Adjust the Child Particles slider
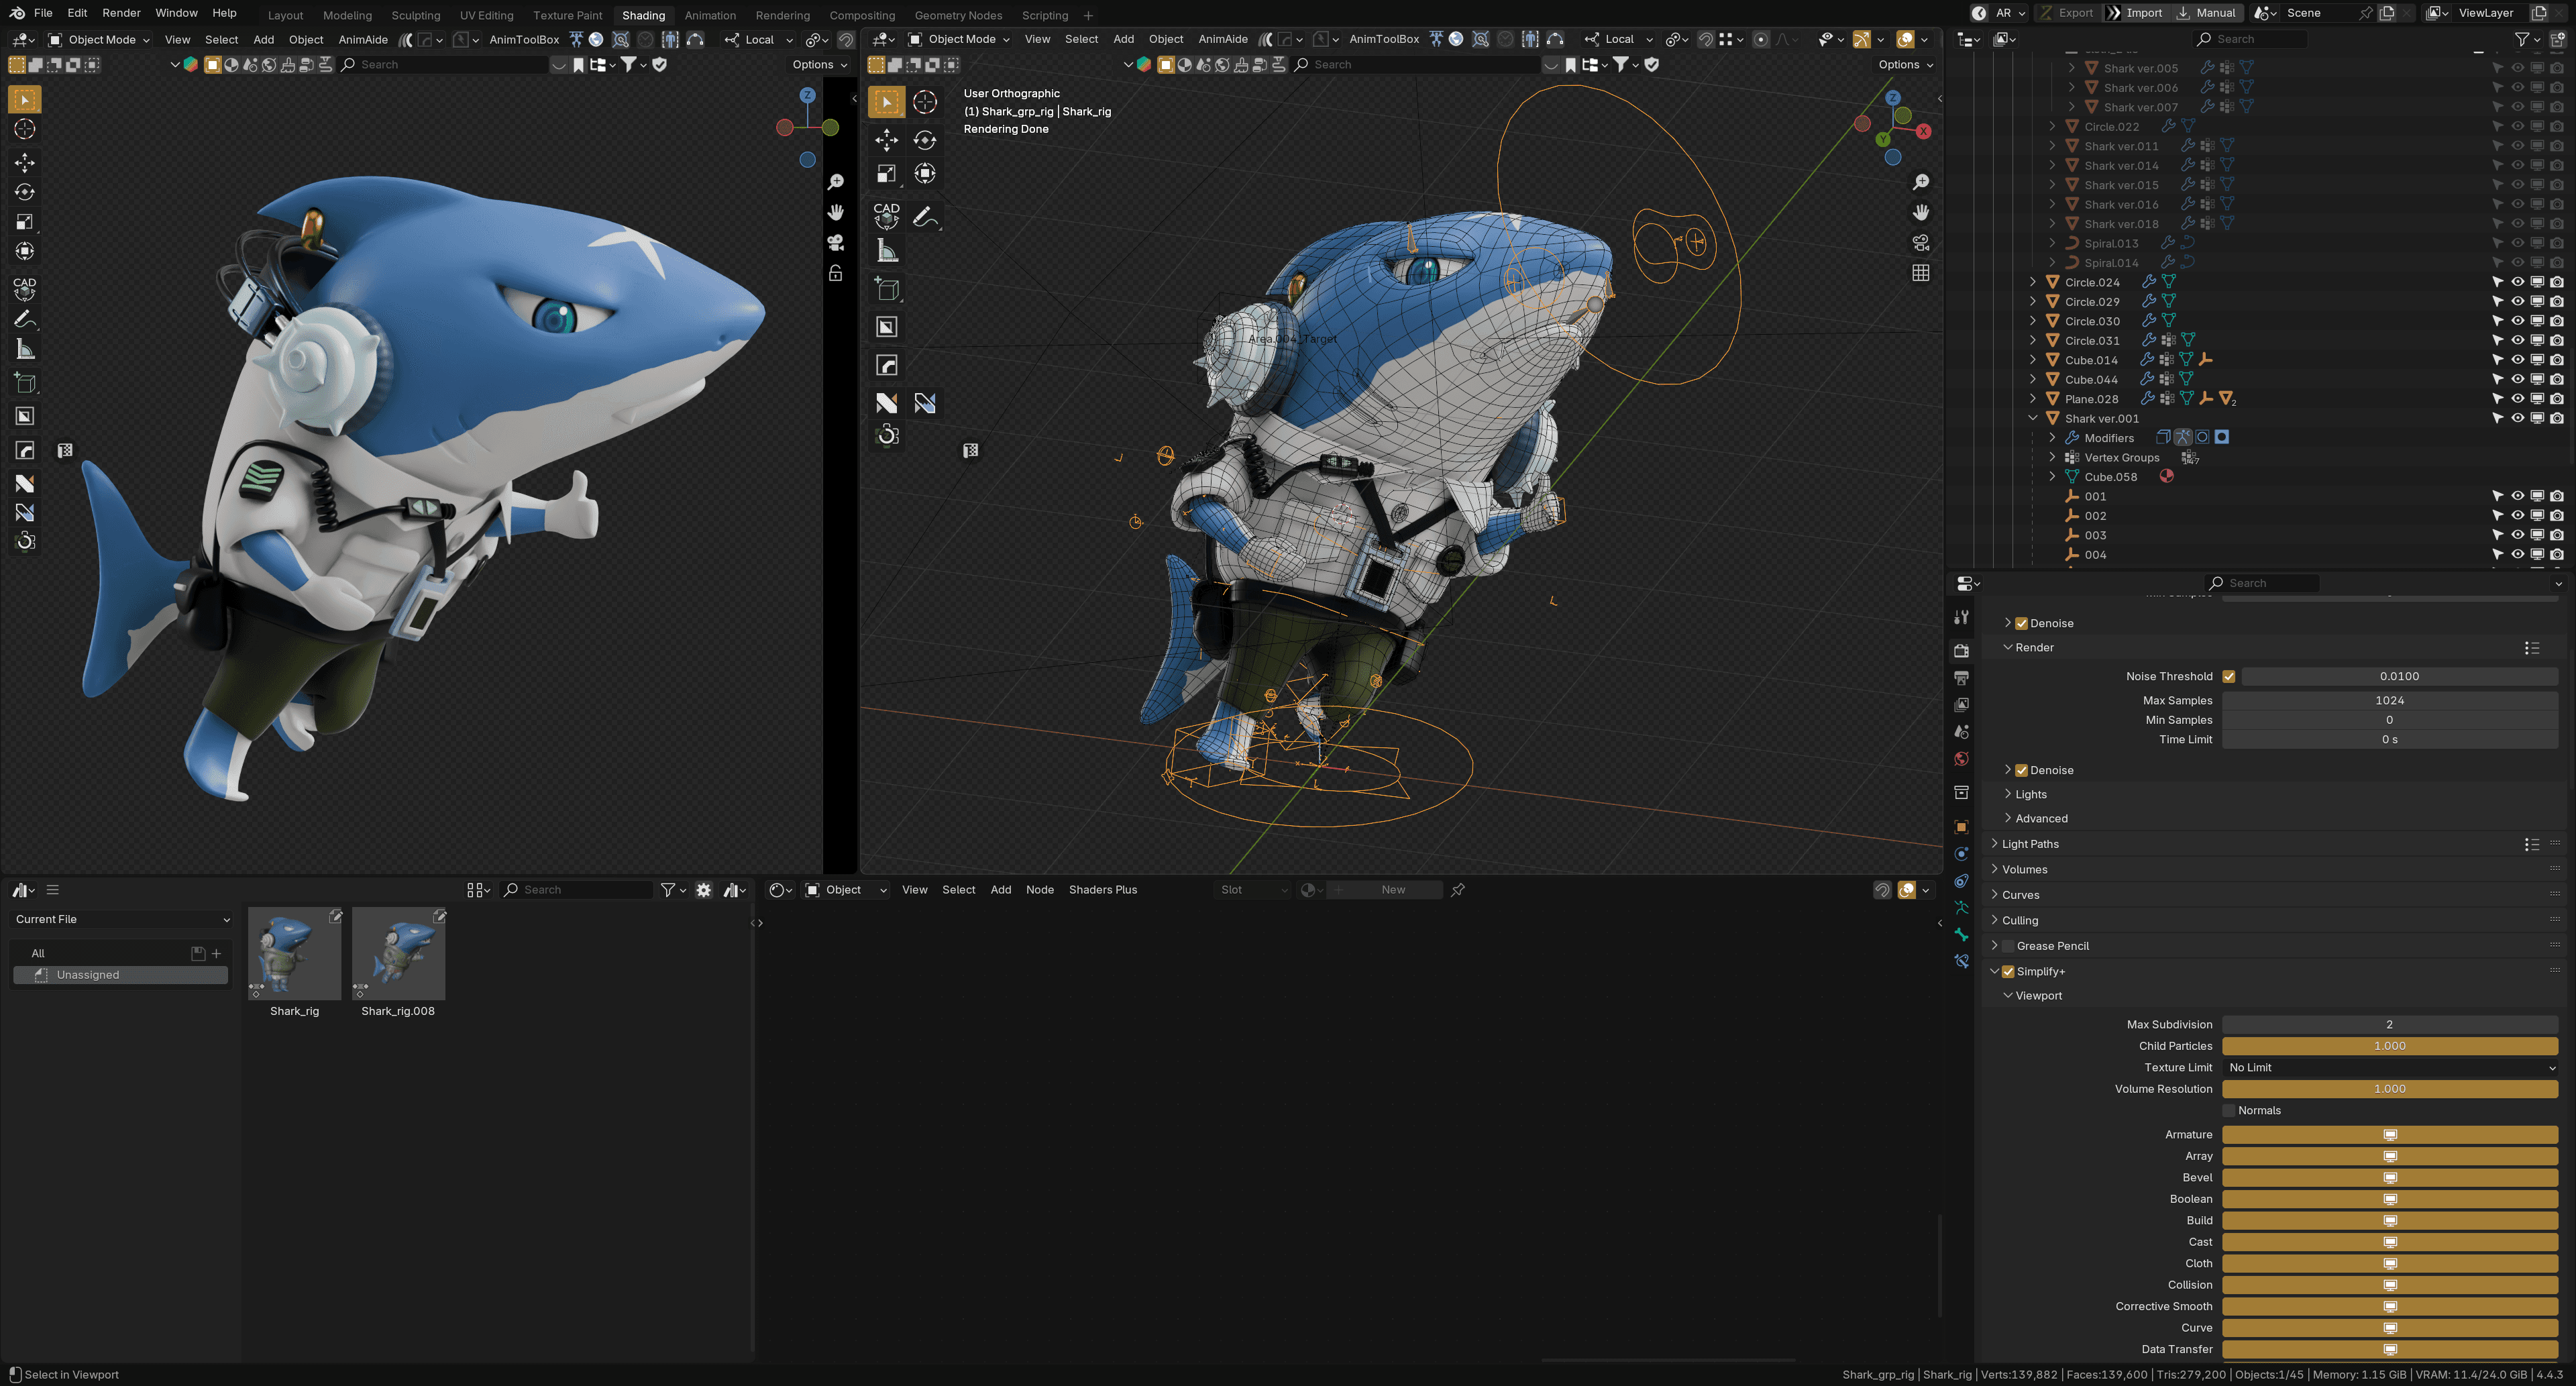2576x1386 pixels. pos(2389,1046)
